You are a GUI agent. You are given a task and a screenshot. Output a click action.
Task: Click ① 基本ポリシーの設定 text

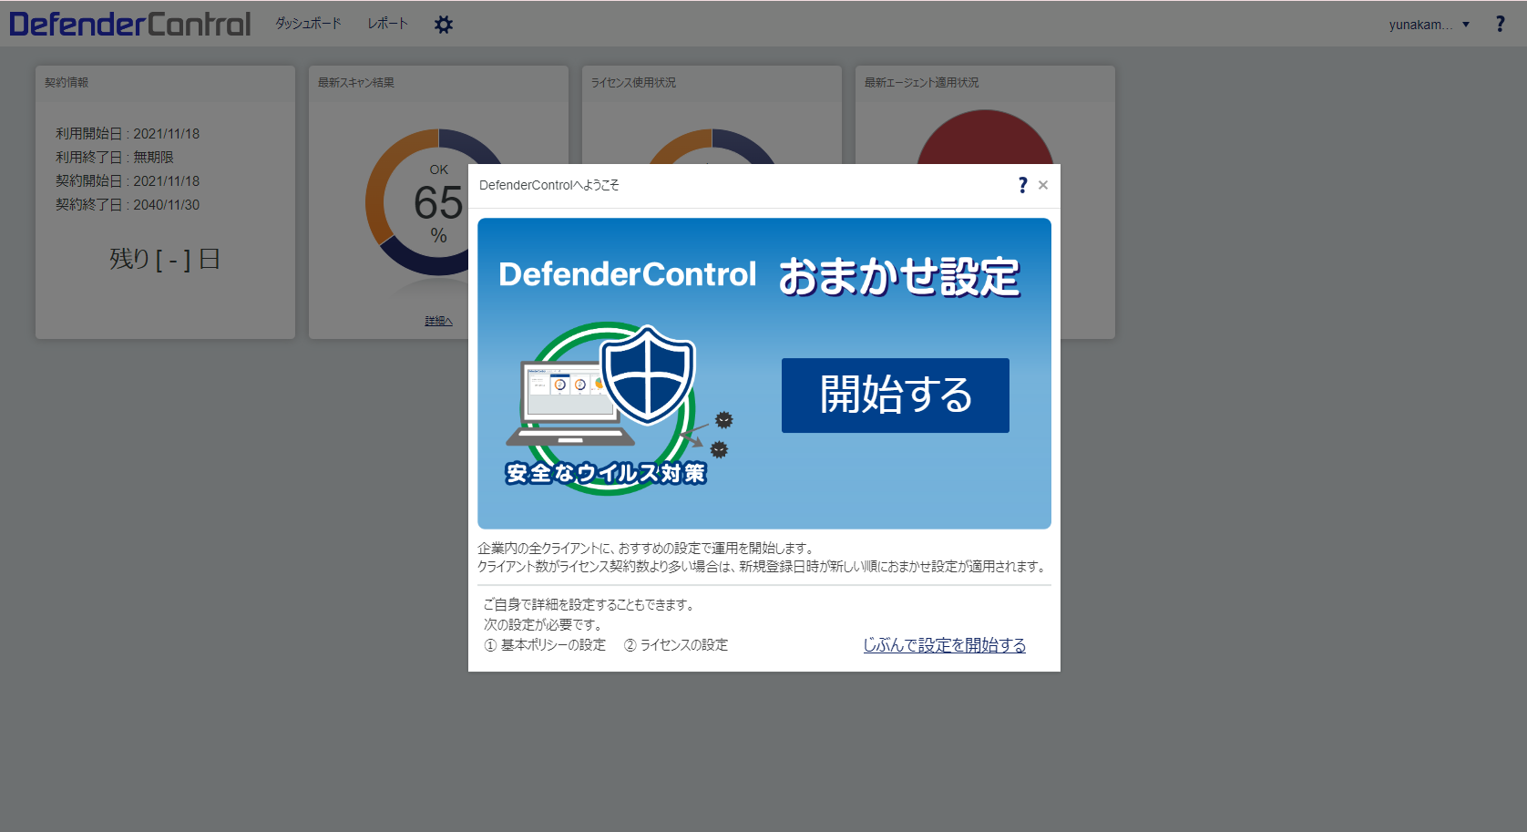[545, 645]
